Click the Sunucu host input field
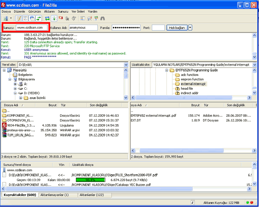The image size is (259, 207). (32, 27)
